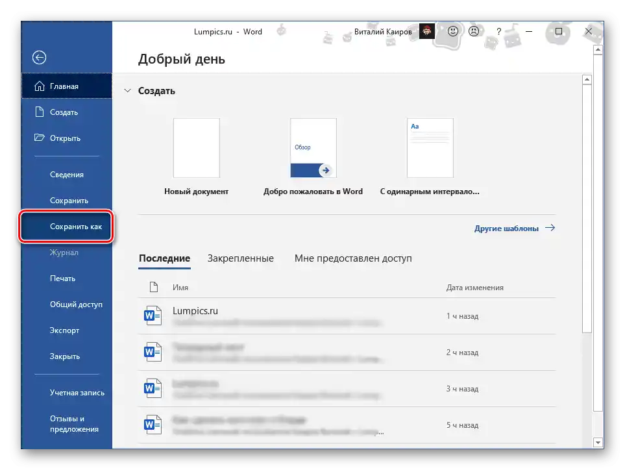The width and height of the screenshot is (625, 470).
Task: Close the Word window
Action: click(588, 31)
